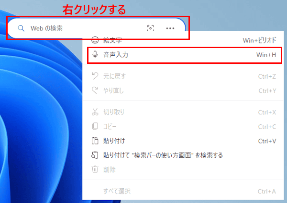The image size is (287, 203).
Task: Click the copy pages icon
Action: tap(95, 126)
